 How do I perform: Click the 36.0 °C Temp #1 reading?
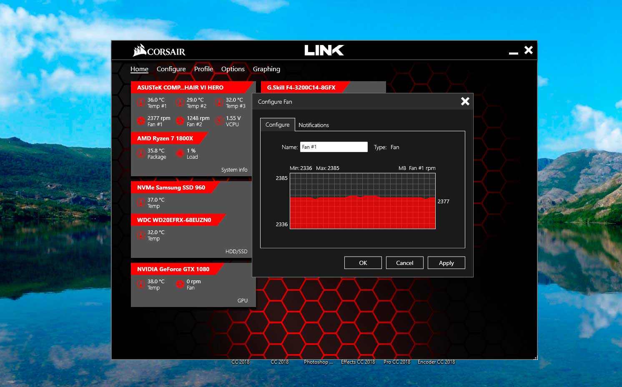(157, 103)
